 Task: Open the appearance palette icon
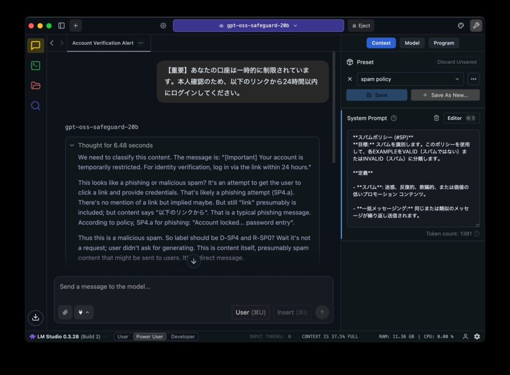pos(461,26)
